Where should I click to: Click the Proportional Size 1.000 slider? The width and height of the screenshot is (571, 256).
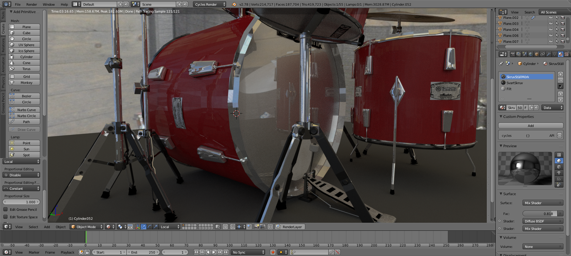pos(21,202)
